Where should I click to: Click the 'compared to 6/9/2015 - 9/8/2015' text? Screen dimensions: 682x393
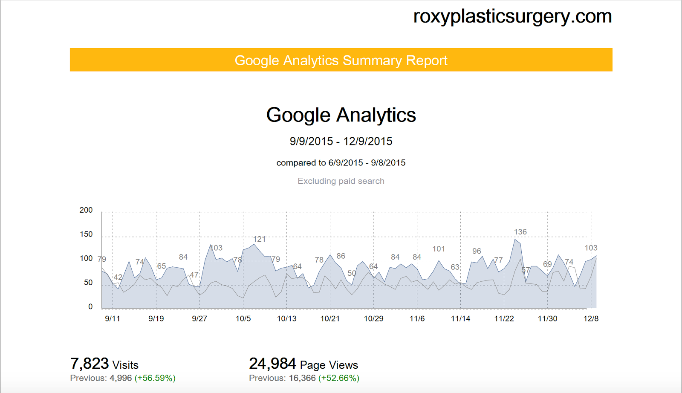[x=341, y=163]
